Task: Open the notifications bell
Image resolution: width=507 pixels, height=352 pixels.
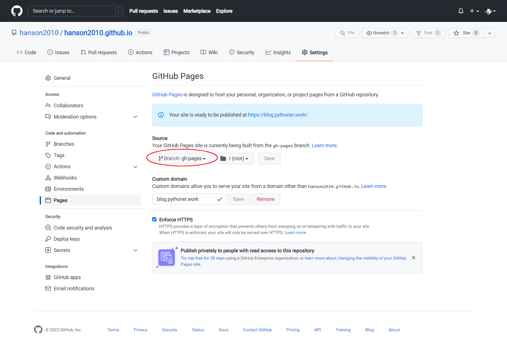Action: (x=461, y=11)
